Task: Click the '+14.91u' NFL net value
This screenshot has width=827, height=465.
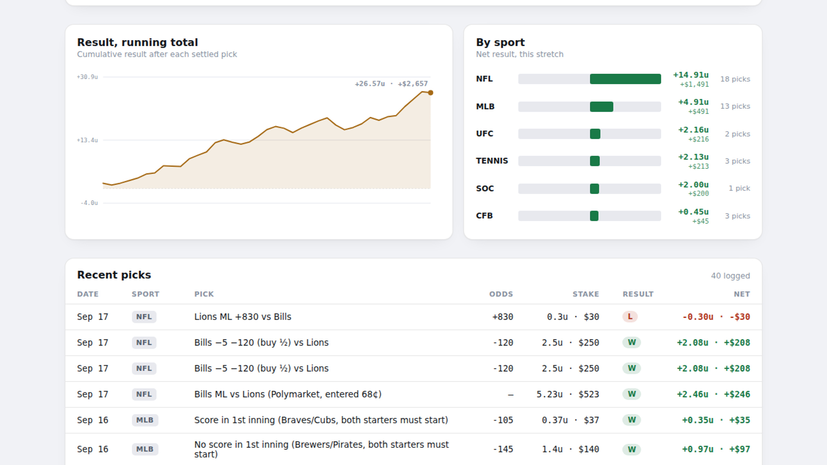Action: (x=691, y=75)
